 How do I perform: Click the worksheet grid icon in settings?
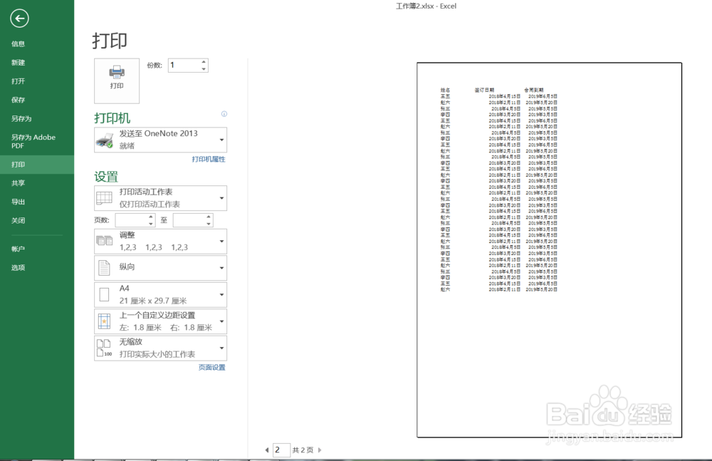[x=104, y=198]
